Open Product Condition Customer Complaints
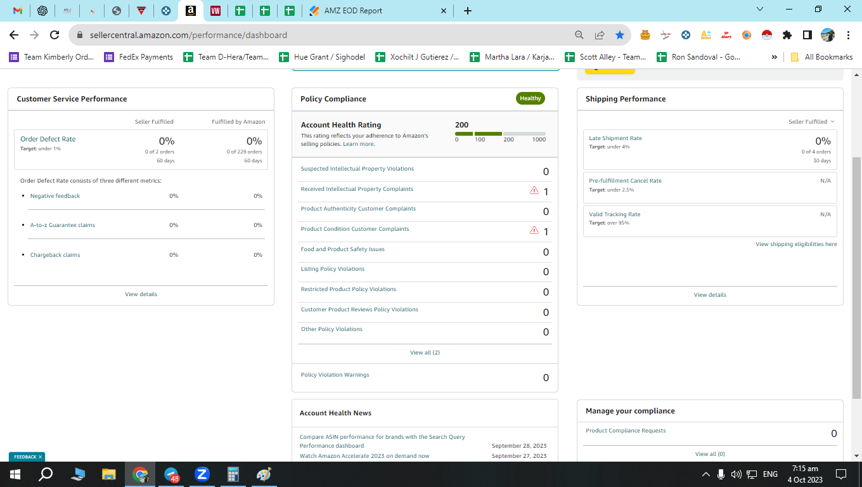The height and width of the screenshot is (487, 862). (x=355, y=229)
